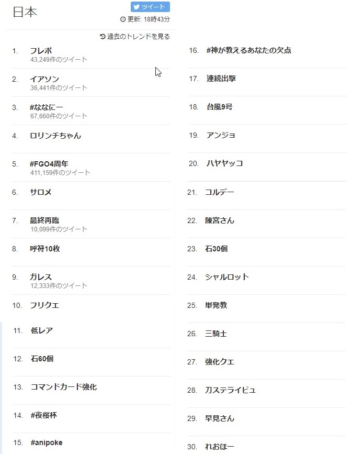Image resolution: width=352 pixels, height=454 pixels.
Task: Select the #anipoke hashtag trend
Action: click(x=46, y=442)
